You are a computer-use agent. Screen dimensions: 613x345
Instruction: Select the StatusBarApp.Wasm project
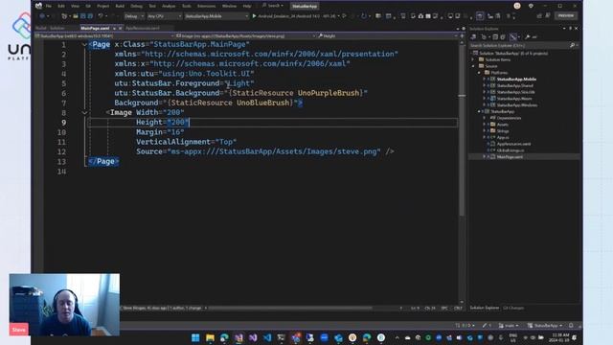514,99
